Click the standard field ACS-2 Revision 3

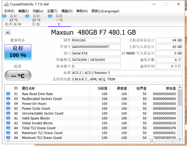[x=127, y=73]
